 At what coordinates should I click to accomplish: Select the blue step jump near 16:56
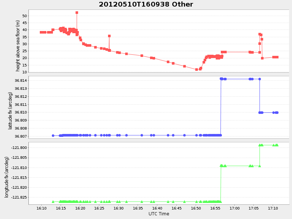(x=220, y=106)
